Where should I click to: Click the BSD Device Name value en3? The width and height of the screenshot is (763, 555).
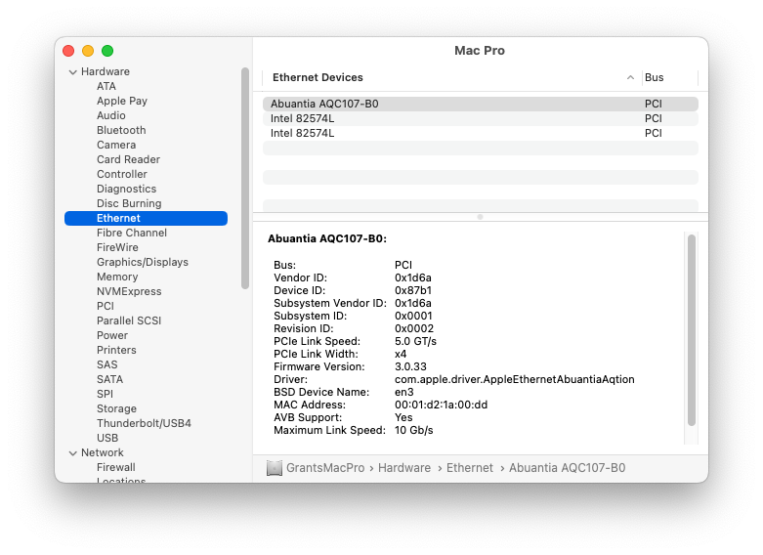[403, 392]
